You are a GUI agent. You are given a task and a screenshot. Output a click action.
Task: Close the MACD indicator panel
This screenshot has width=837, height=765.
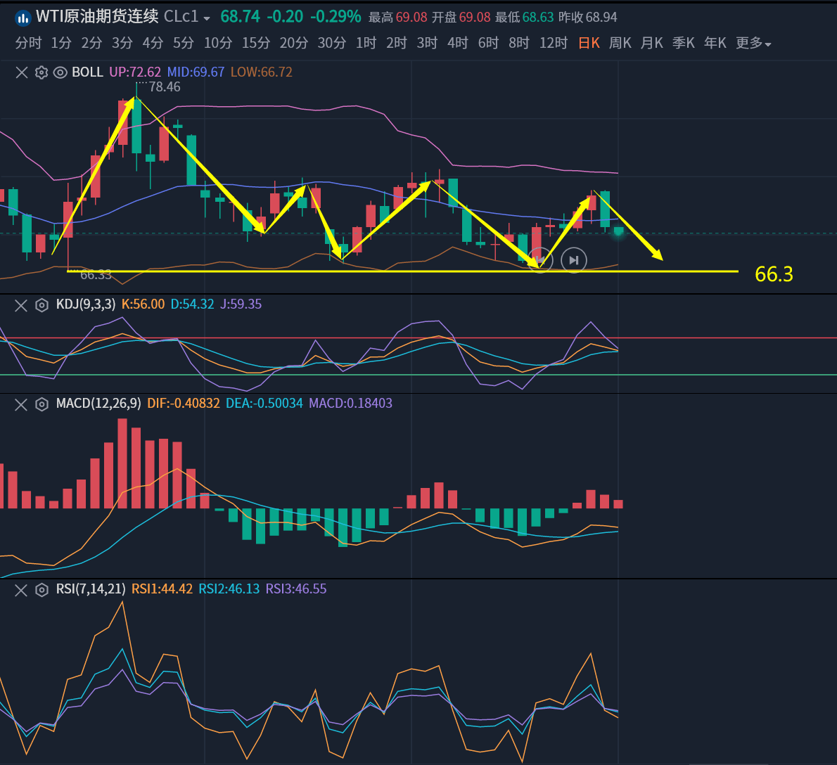point(22,404)
